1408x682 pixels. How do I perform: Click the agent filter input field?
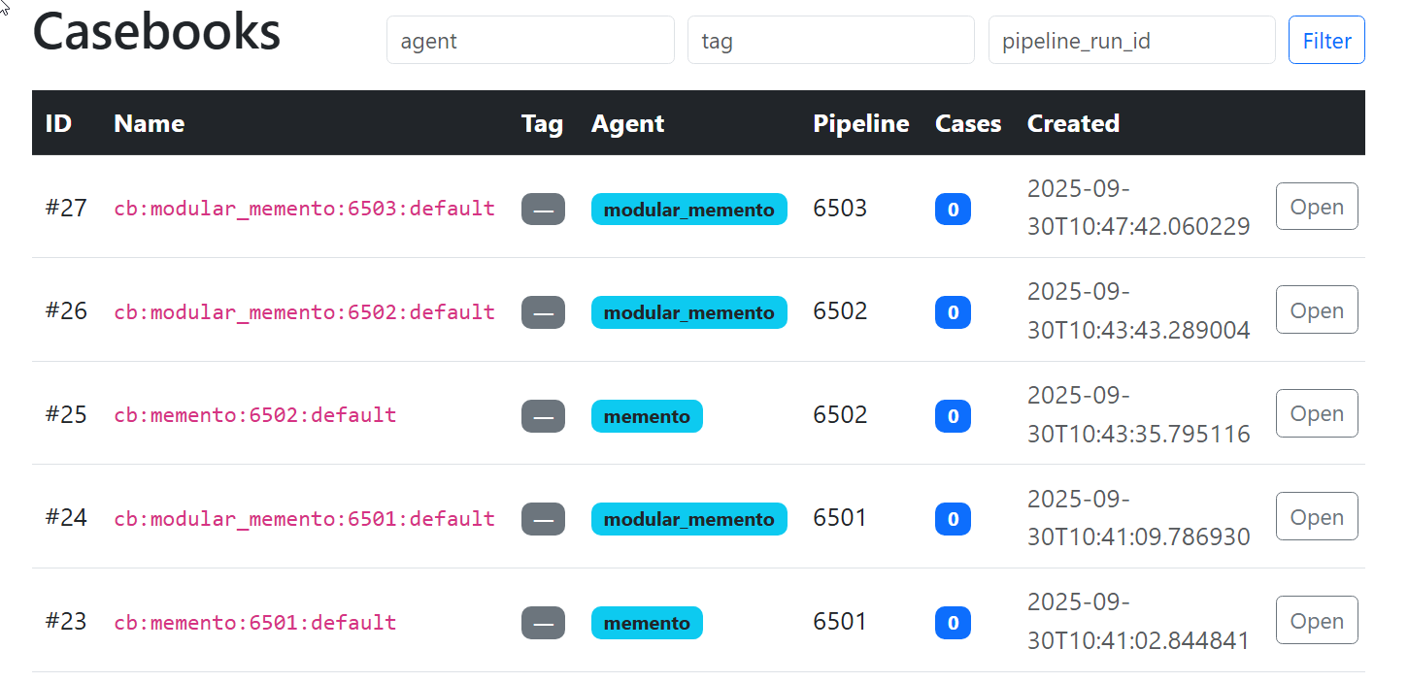point(530,41)
